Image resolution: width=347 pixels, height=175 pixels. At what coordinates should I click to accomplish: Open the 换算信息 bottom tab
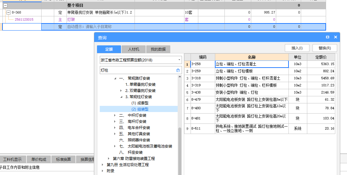click(85, 159)
